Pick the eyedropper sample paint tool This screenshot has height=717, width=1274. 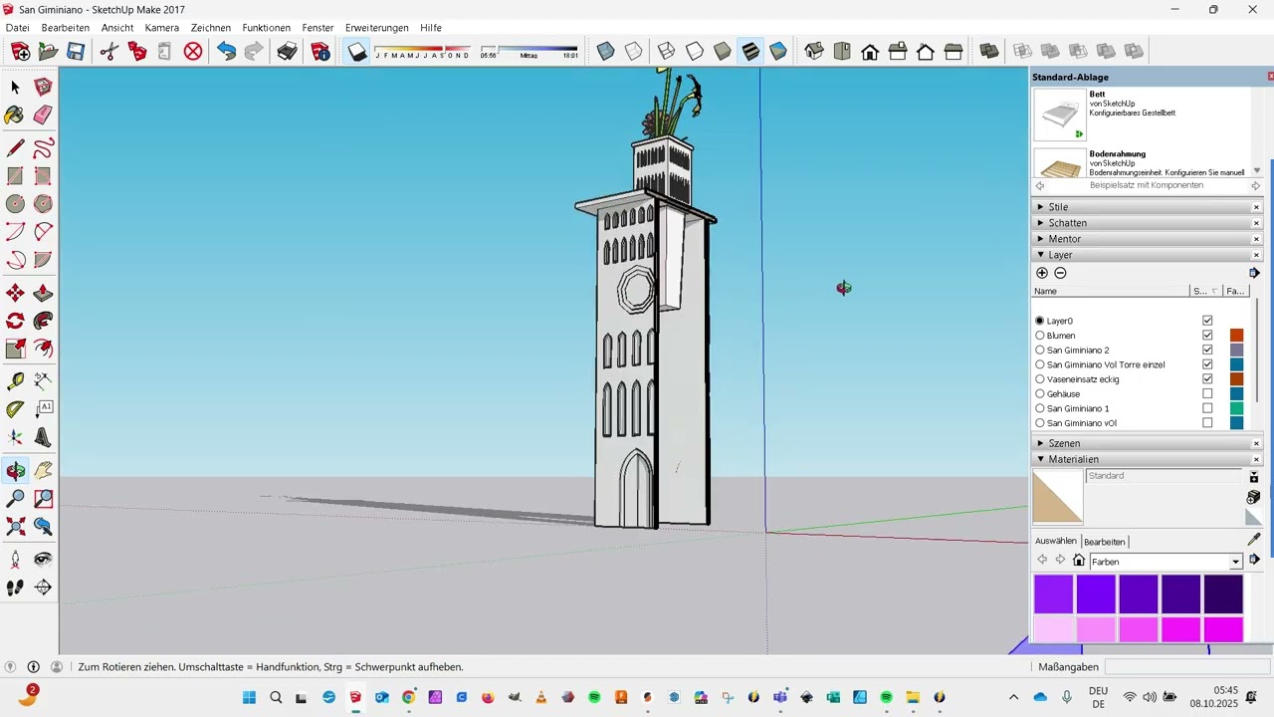(1254, 539)
